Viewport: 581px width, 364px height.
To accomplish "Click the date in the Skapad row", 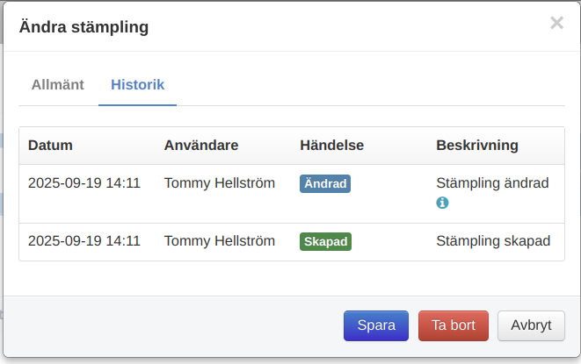I will click(84, 240).
